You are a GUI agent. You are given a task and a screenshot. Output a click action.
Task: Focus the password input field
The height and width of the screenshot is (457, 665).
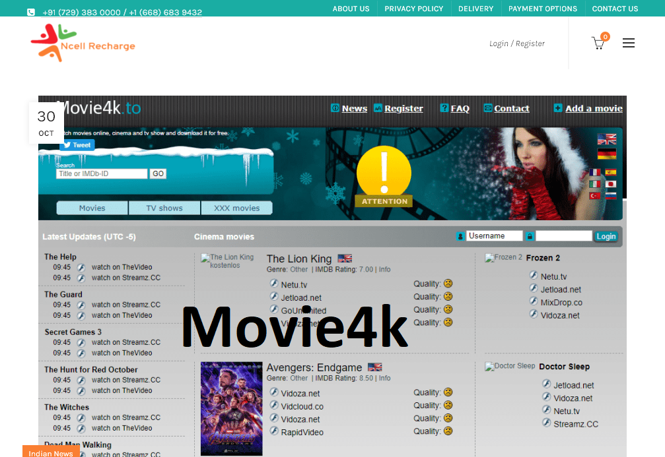564,236
